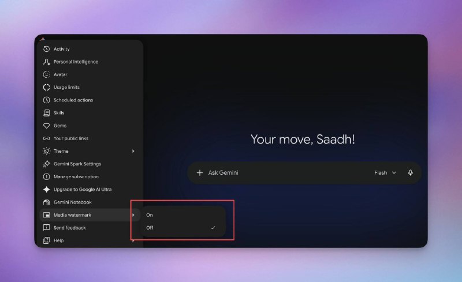Select Send feedback

click(x=90, y=228)
